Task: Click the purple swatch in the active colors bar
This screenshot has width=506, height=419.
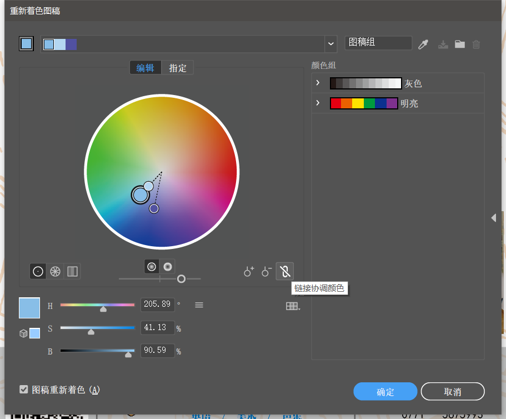Action: click(71, 44)
